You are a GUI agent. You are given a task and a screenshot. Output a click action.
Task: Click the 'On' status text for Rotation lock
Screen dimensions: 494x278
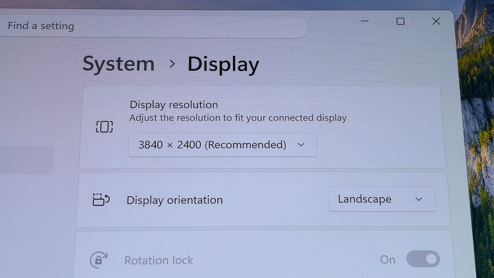pos(387,260)
